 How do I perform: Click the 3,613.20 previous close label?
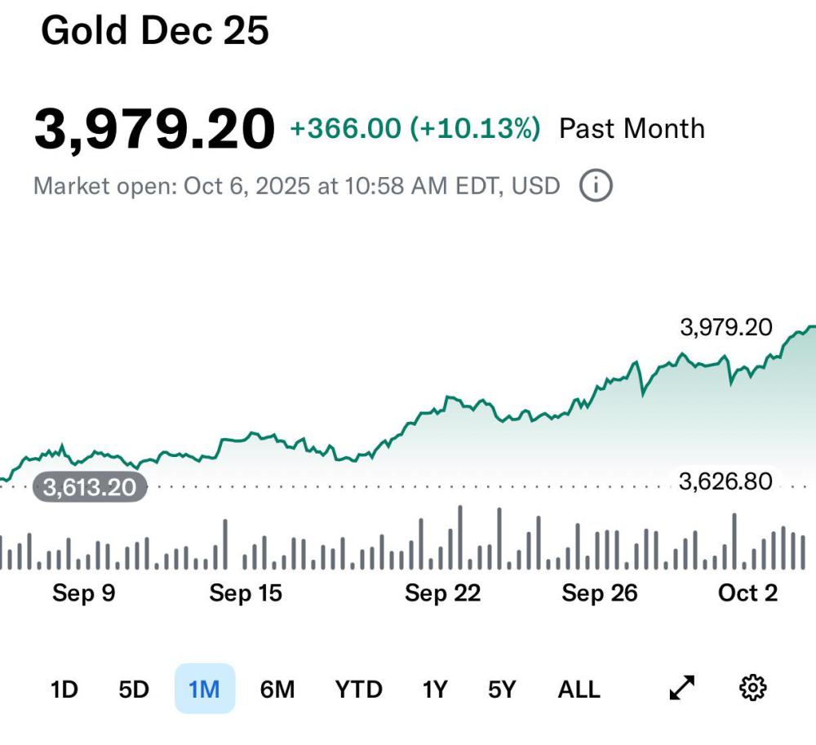pyautogui.click(x=90, y=488)
